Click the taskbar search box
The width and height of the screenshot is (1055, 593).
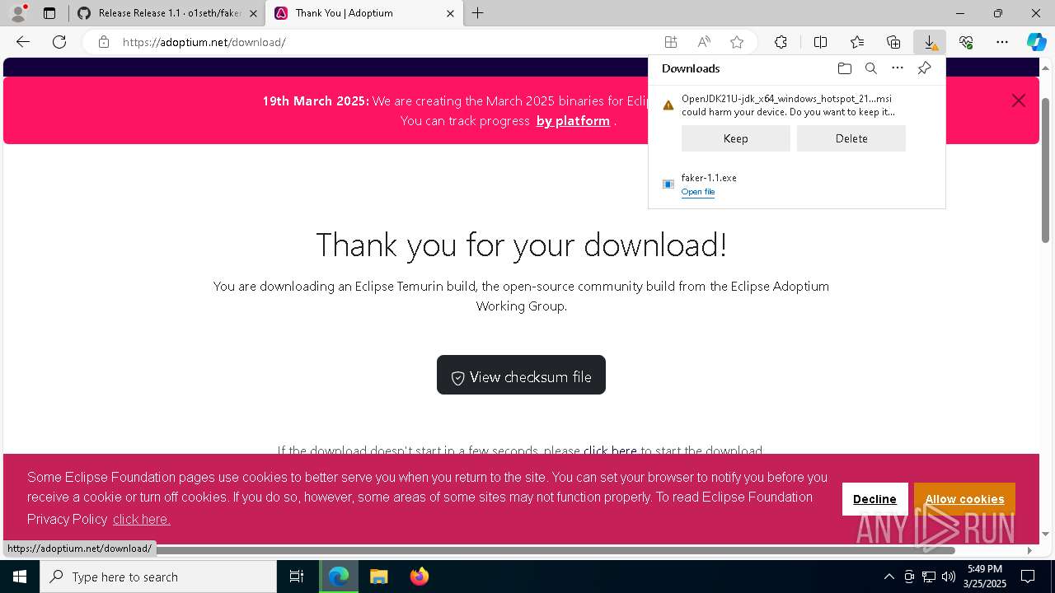point(158,577)
